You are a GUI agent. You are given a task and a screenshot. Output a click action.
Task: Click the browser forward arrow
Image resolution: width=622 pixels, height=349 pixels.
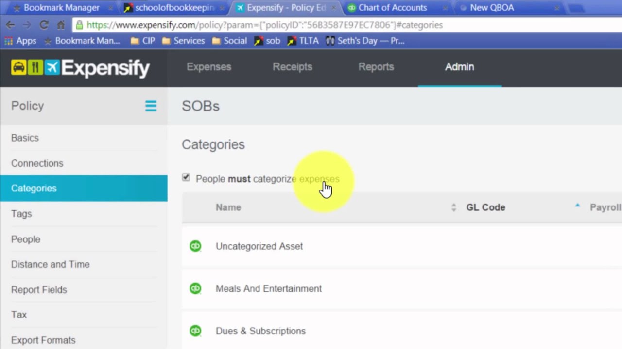coord(27,25)
